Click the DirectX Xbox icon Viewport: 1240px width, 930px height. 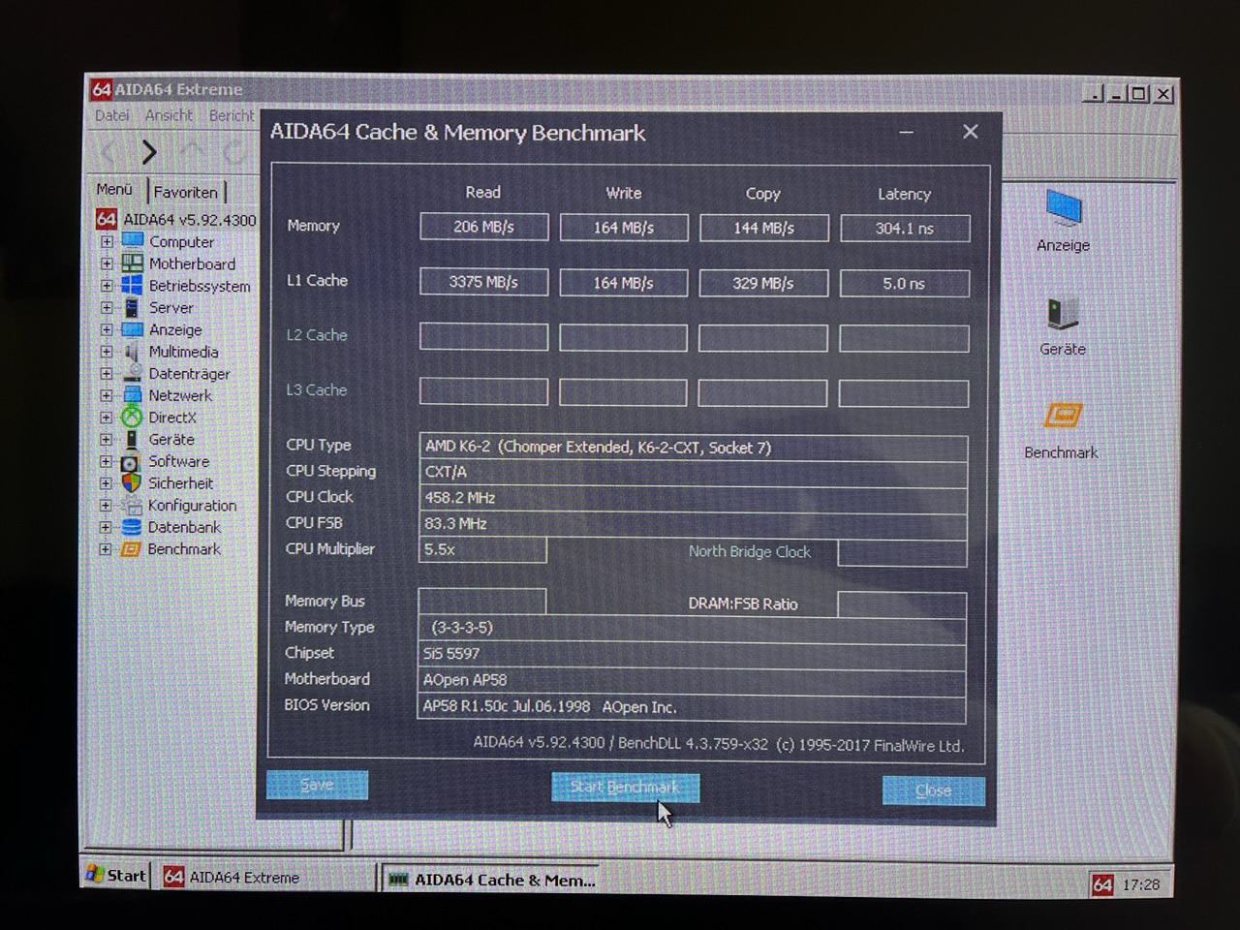132,418
